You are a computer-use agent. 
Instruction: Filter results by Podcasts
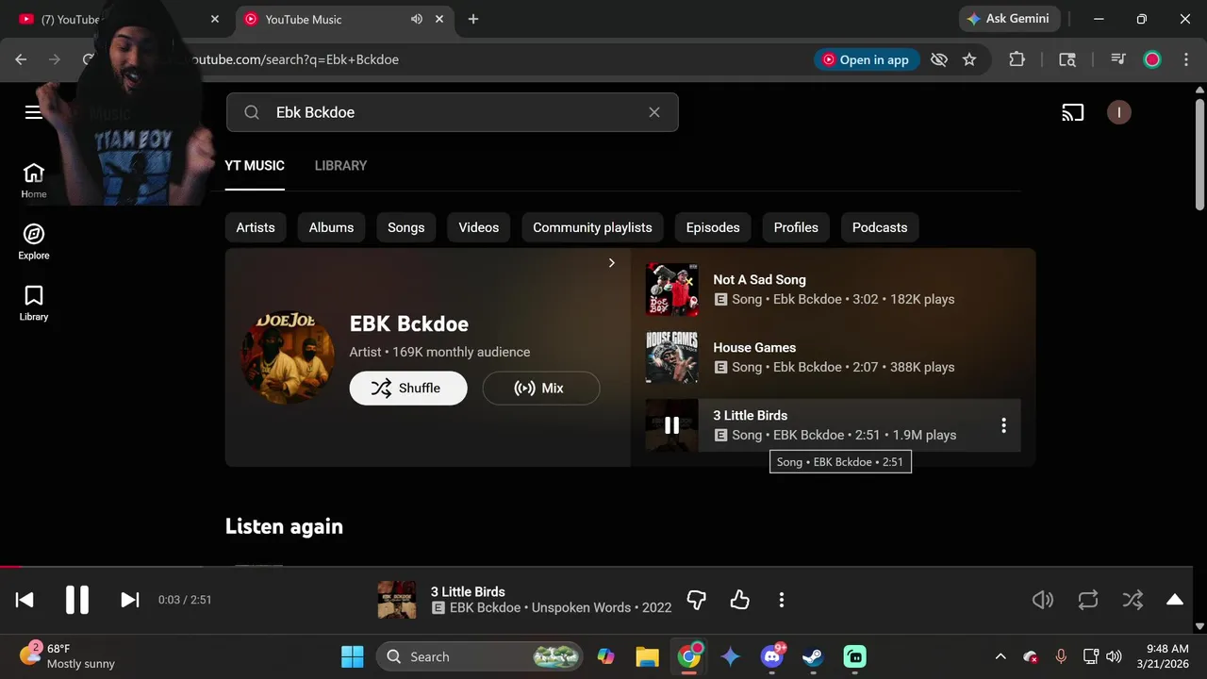pos(880,227)
